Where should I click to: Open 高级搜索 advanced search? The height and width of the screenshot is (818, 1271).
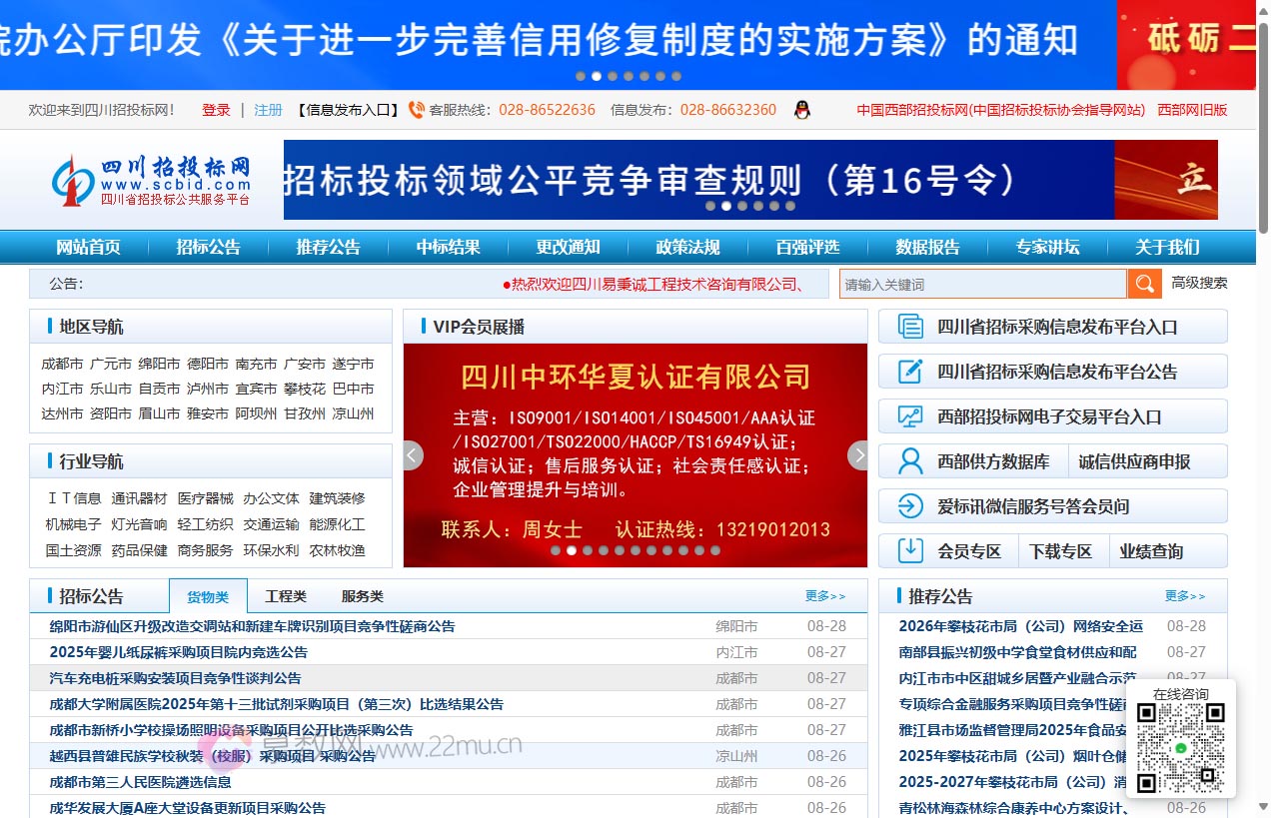pos(1201,284)
